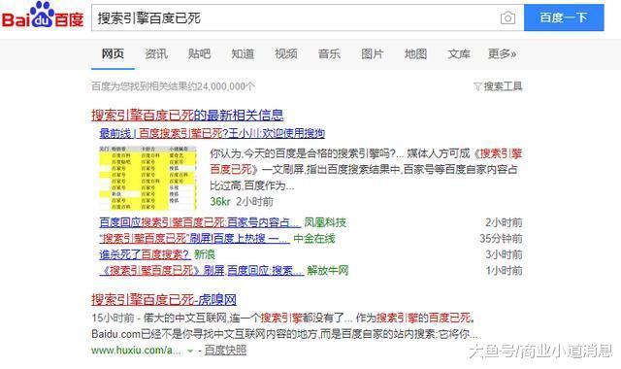
Task: Expand the 更多» menu
Action: 502,54
